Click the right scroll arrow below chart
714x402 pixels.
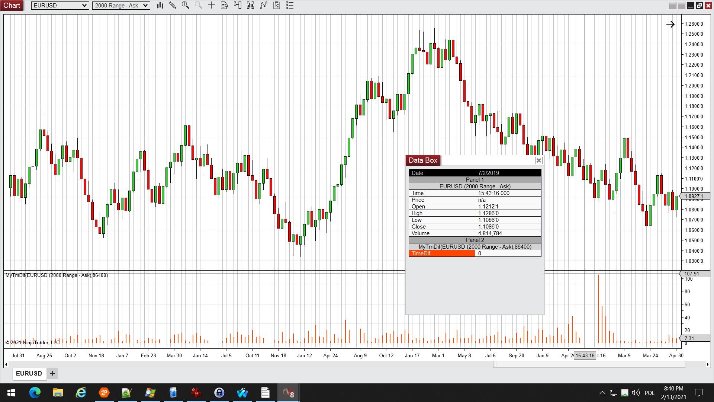point(707,364)
